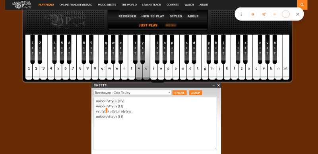This screenshot has width=318, height=154.
Task: Open the three-dot menu on floating toolbar
Action: click(x=241, y=14)
